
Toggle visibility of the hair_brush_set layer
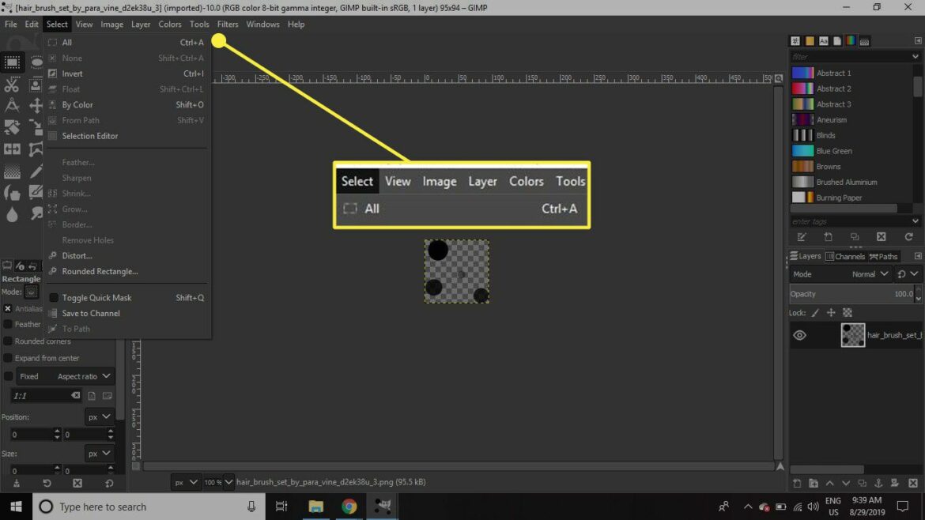[x=800, y=335]
